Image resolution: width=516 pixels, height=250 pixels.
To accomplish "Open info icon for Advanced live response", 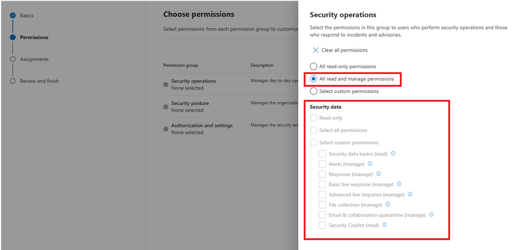I will coord(410,194).
